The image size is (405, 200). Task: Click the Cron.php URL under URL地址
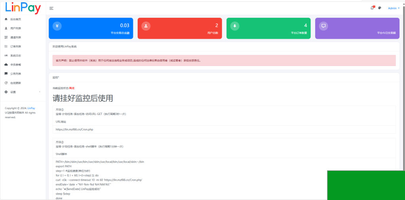coord(74,130)
